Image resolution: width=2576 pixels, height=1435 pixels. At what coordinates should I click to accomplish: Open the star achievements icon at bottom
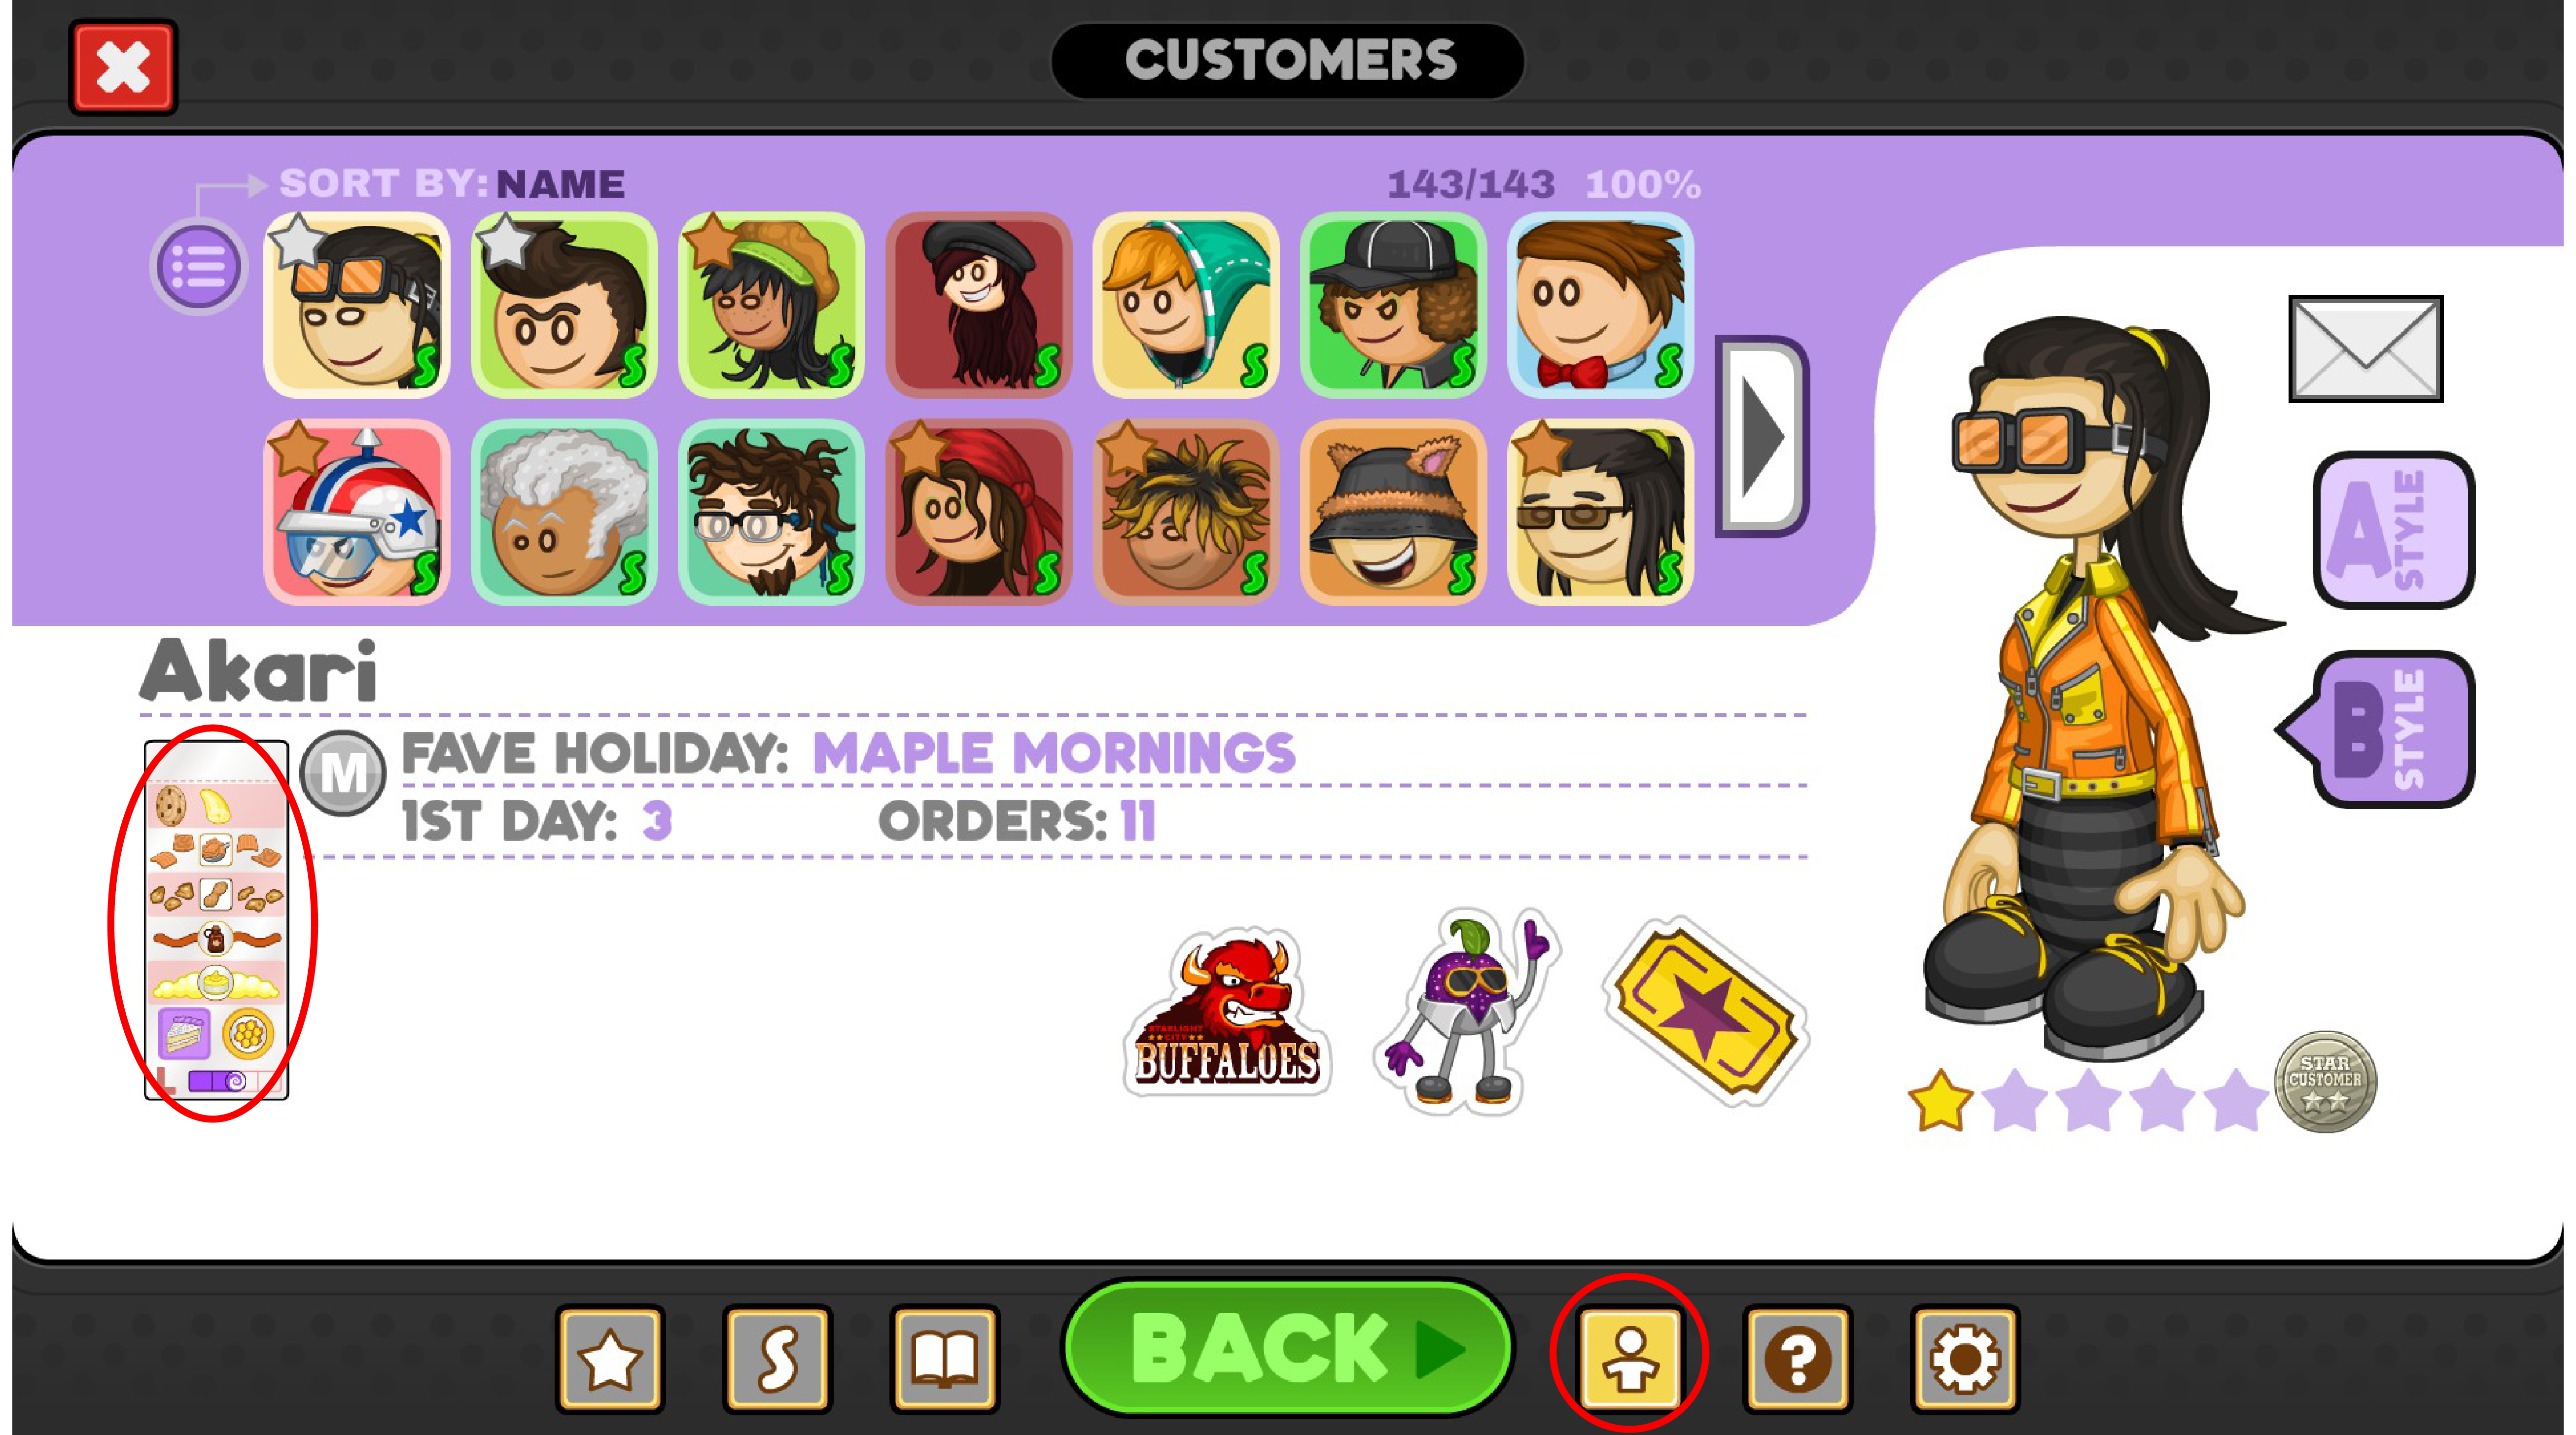tap(610, 1359)
